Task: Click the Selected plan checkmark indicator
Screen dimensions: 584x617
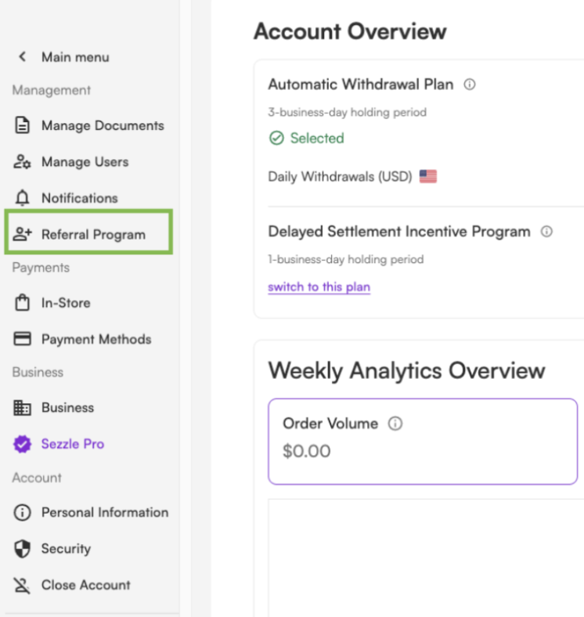Action: (x=276, y=138)
